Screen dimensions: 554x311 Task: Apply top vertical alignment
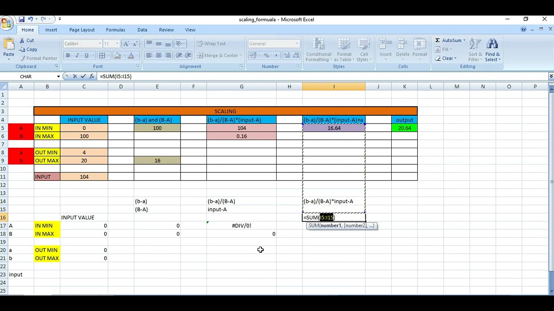pos(149,44)
